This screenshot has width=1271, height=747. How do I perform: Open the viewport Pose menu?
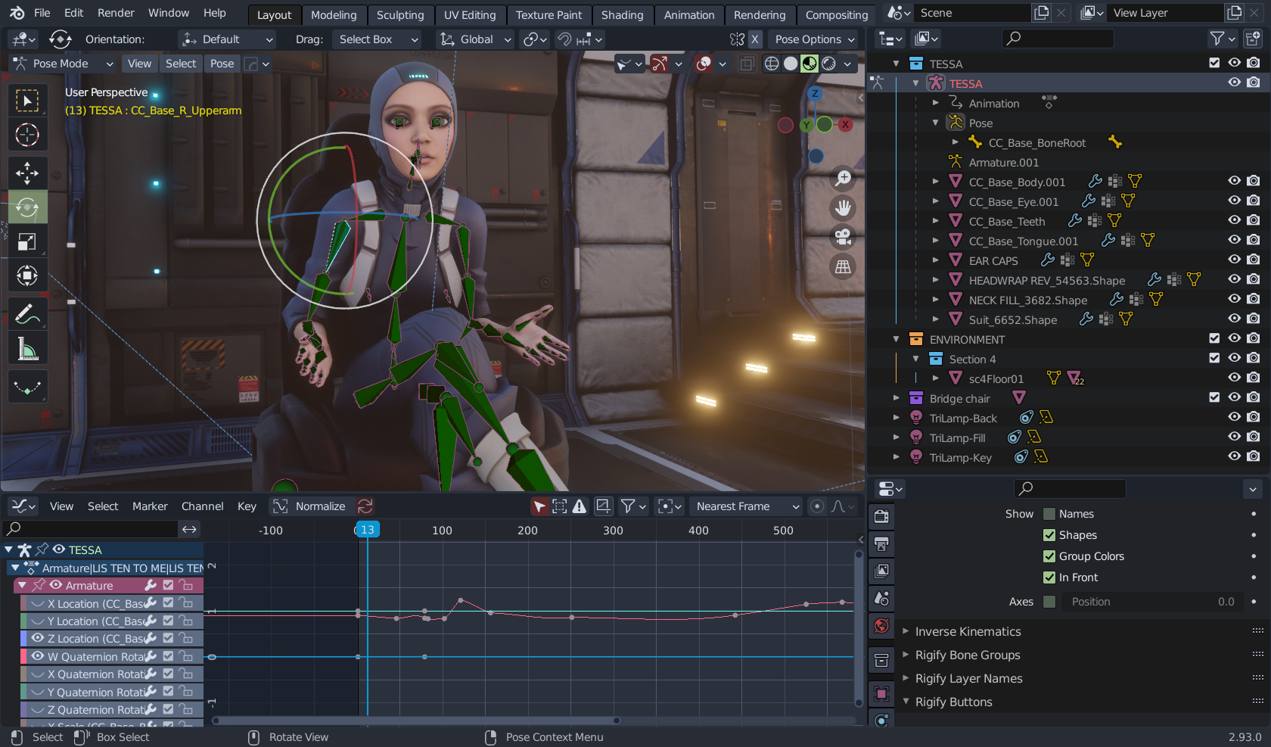tap(222, 64)
